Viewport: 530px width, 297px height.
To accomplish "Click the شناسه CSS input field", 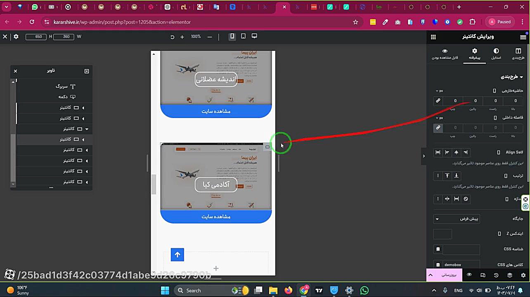I will [461, 249].
